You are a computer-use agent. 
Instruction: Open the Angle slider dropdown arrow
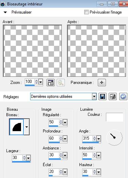click(x=98, y=139)
